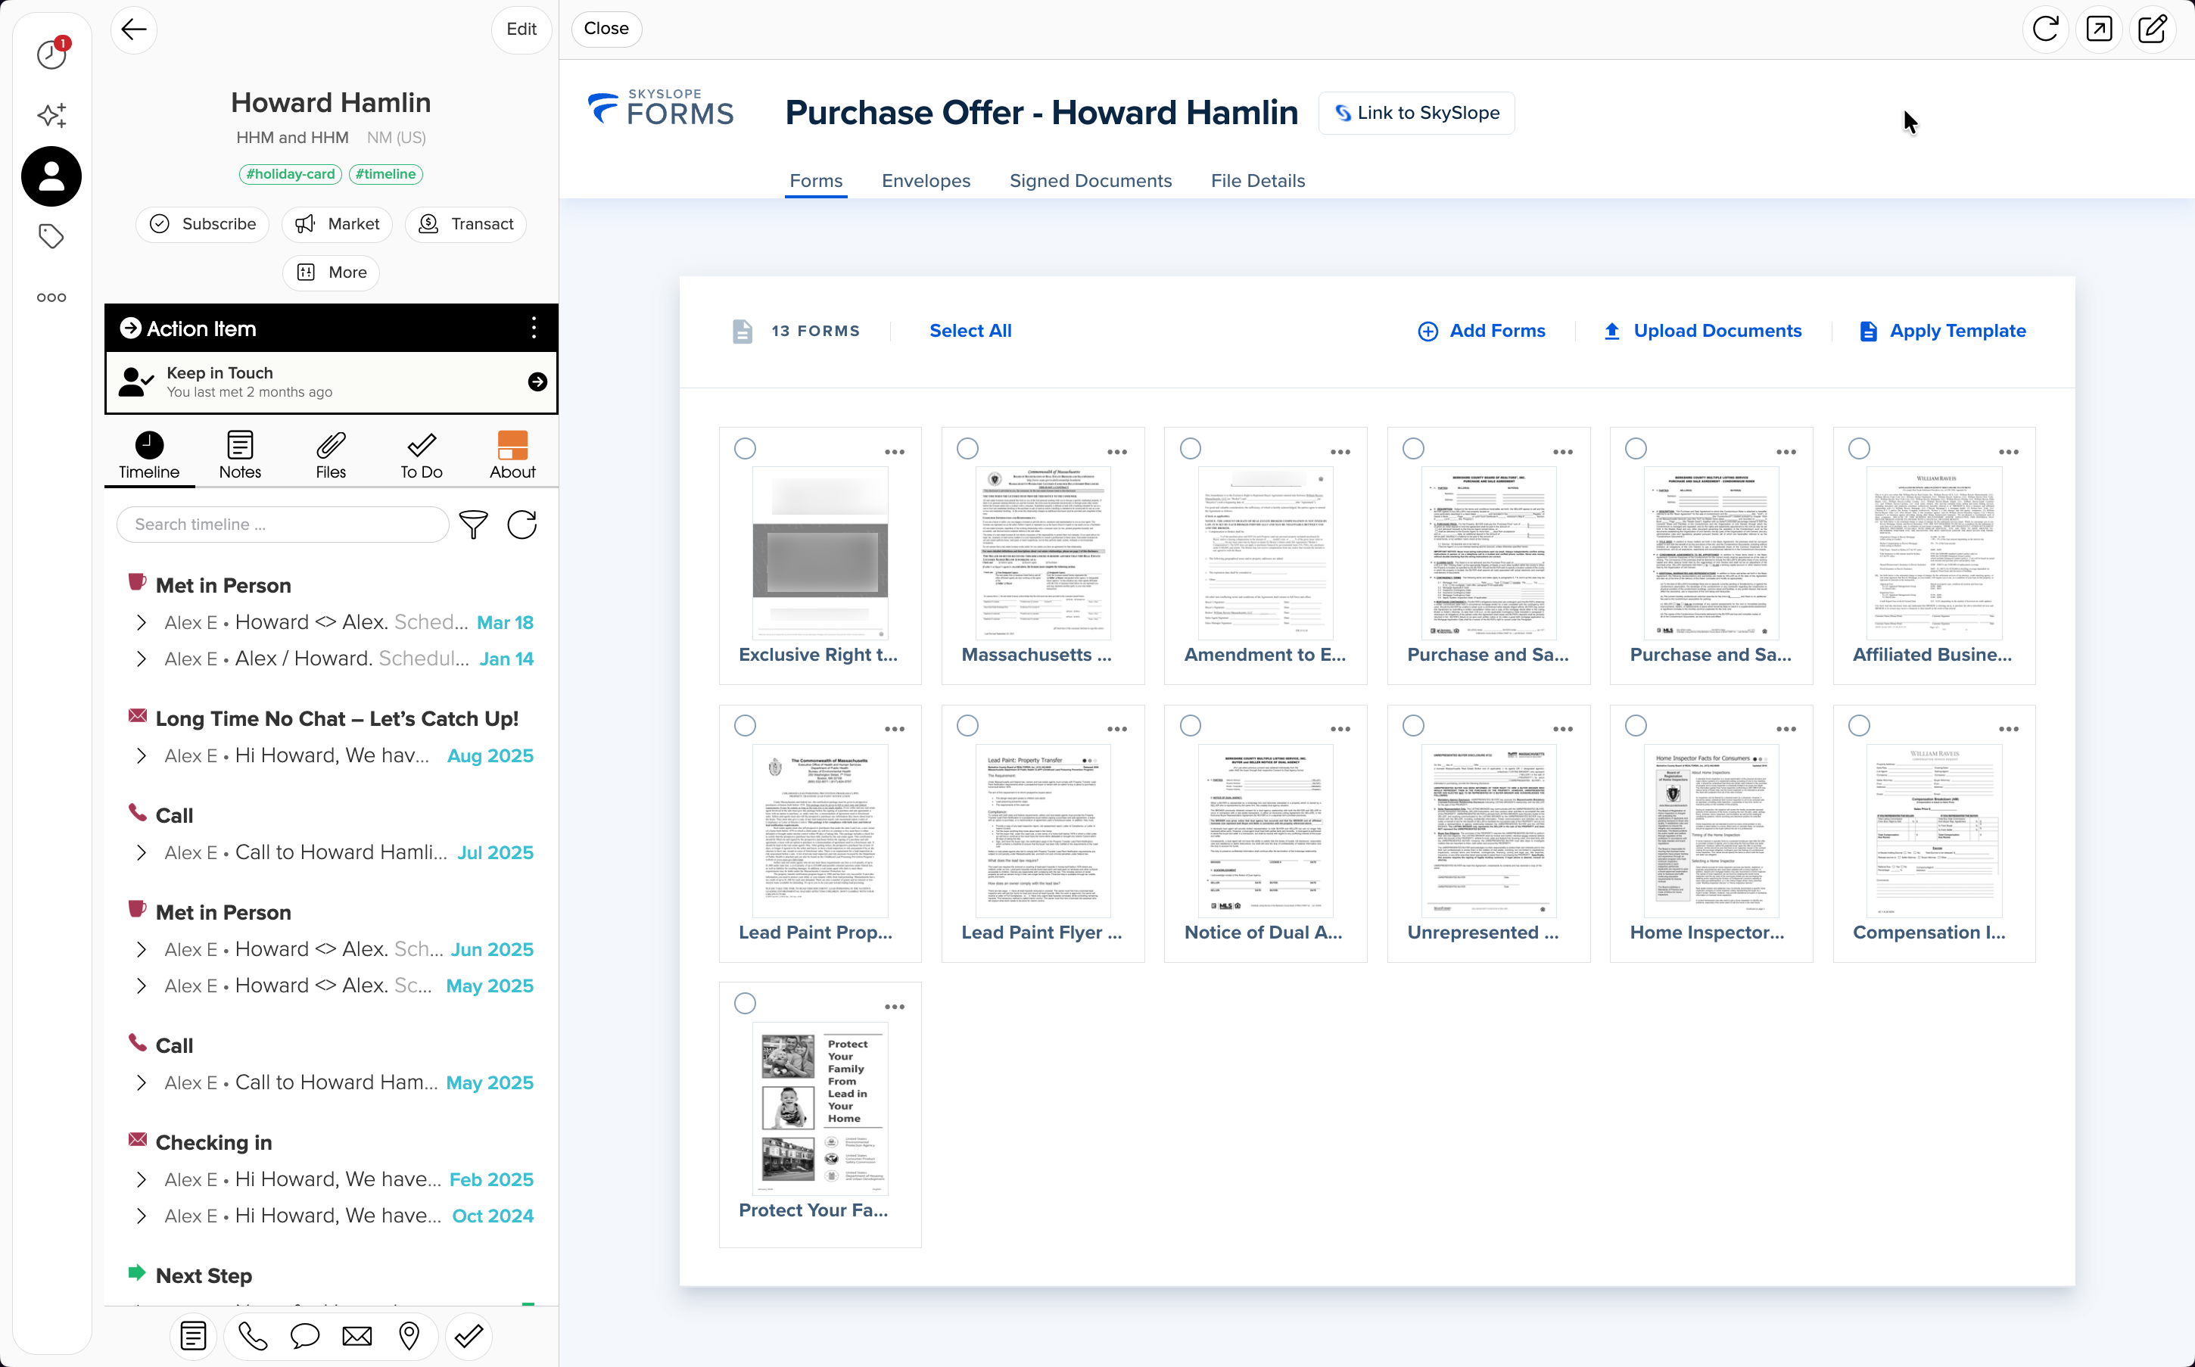Click the Link to SkySlope button
Image resolution: width=2195 pixels, height=1367 pixels.
1415,113
